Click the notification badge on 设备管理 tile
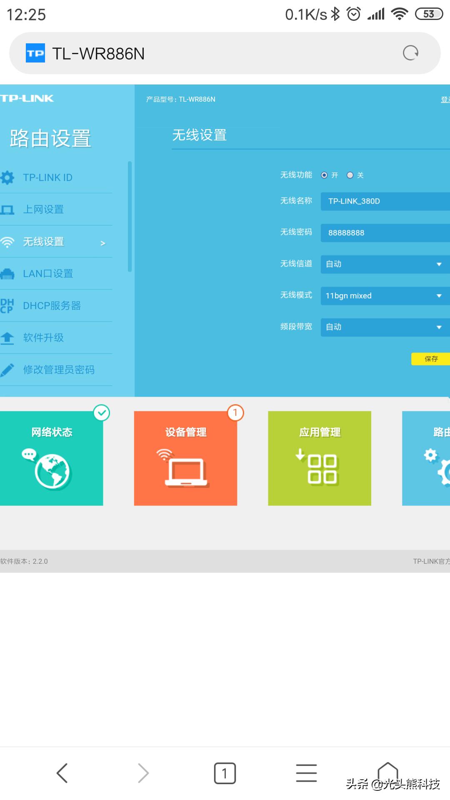Image resolution: width=450 pixels, height=800 pixels. [235, 413]
